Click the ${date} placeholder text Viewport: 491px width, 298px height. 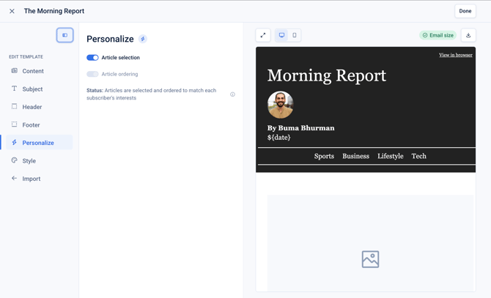278,137
